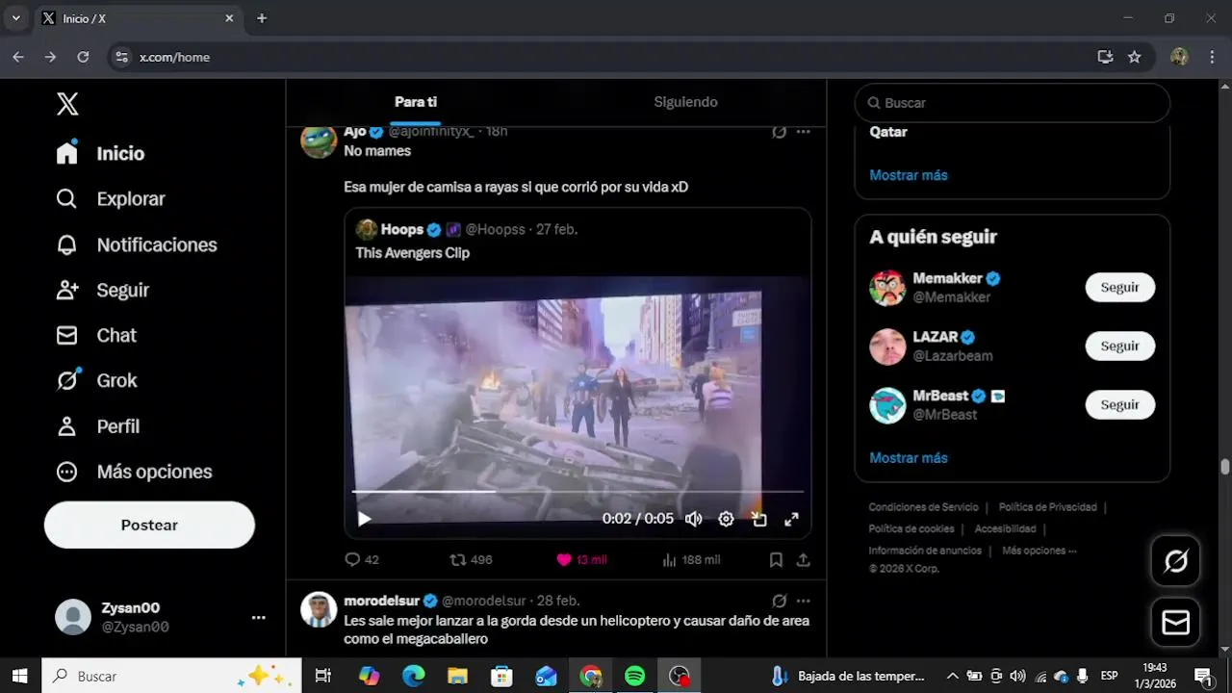Open Accesibilidad footer link
The height and width of the screenshot is (693, 1232).
1005,528
